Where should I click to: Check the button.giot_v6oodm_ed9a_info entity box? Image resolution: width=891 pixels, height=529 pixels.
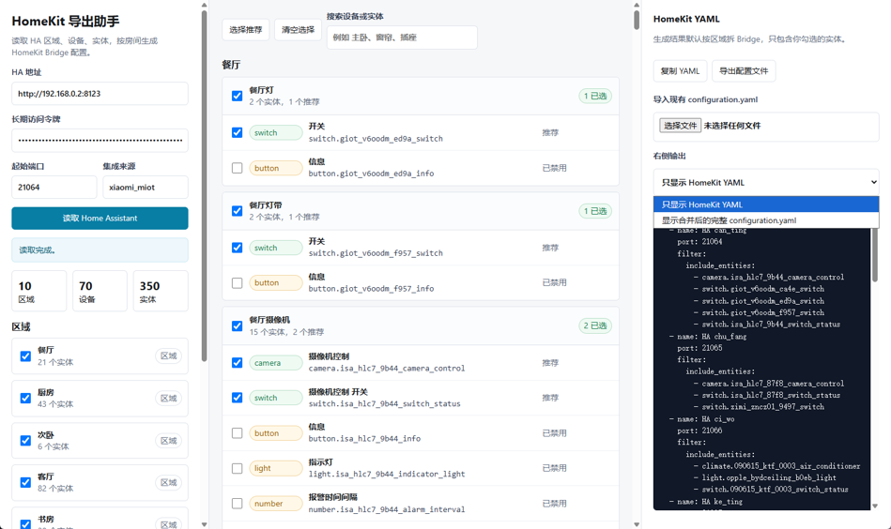(x=237, y=168)
